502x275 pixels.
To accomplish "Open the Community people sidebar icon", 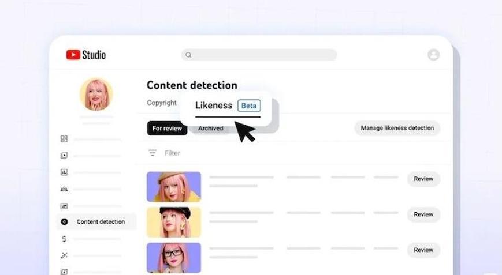I will click(64, 189).
